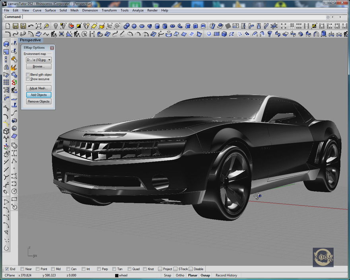The height and width of the screenshot is (280, 350).
Task: Open the Analyze menu
Action: pyautogui.click(x=138, y=10)
